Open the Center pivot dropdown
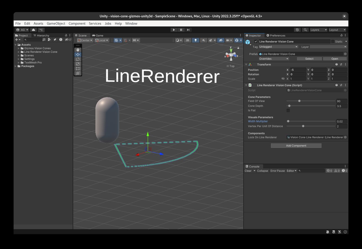 (85, 40)
